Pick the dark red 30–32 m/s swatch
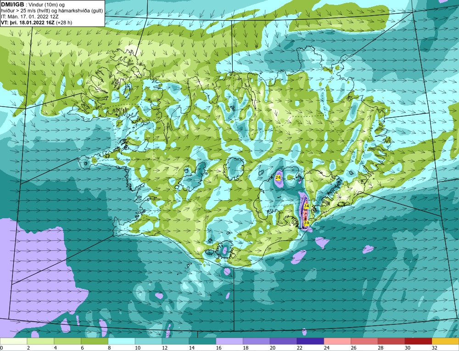The image size is (459, 351). tap(418, 341)
